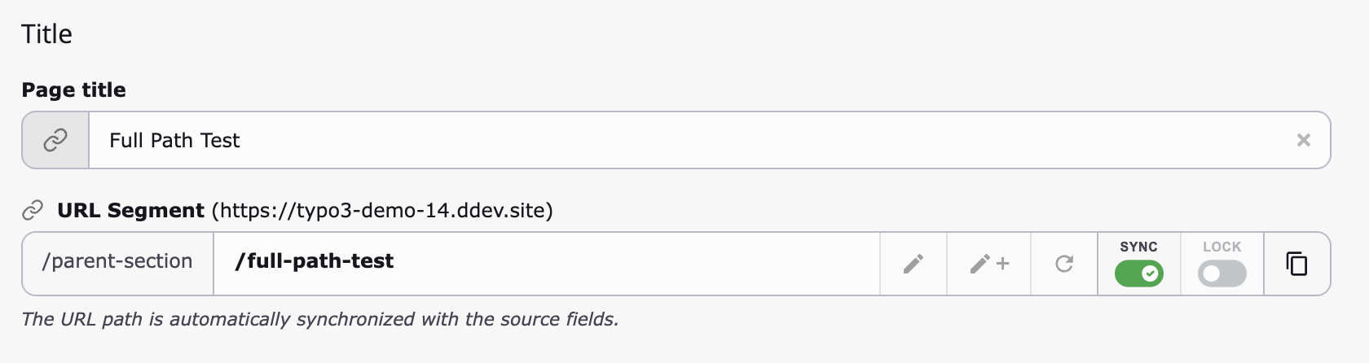Viewport: 1369px width, 363px height.
Task: Edit the URL segment with the pencil icon
Action: click(913, 264)
